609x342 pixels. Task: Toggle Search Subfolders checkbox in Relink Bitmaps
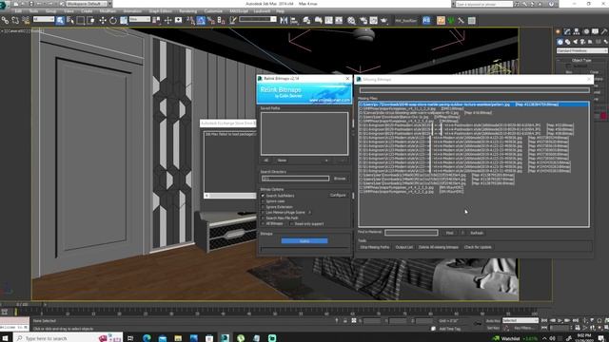coord(263,196)
